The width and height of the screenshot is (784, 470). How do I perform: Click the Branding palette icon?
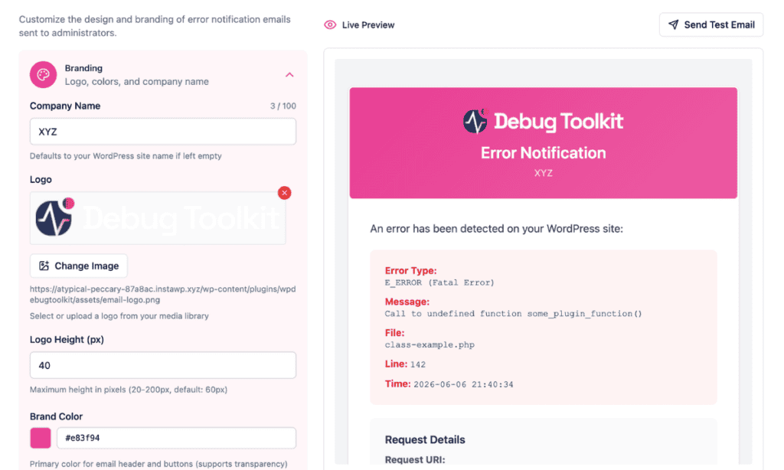click(43, 74)
